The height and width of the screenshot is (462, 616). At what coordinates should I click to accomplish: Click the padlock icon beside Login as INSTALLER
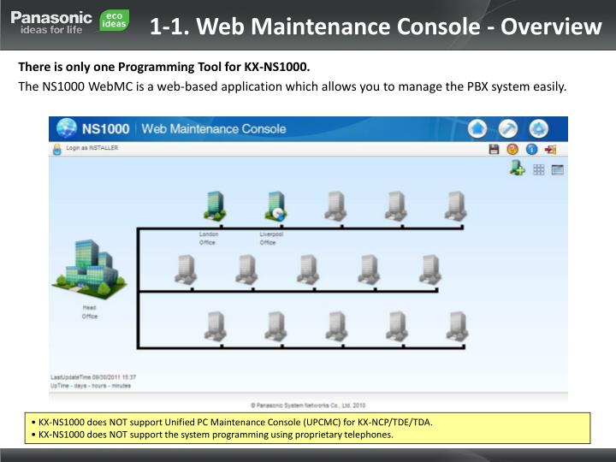click(x=57, y=149)
